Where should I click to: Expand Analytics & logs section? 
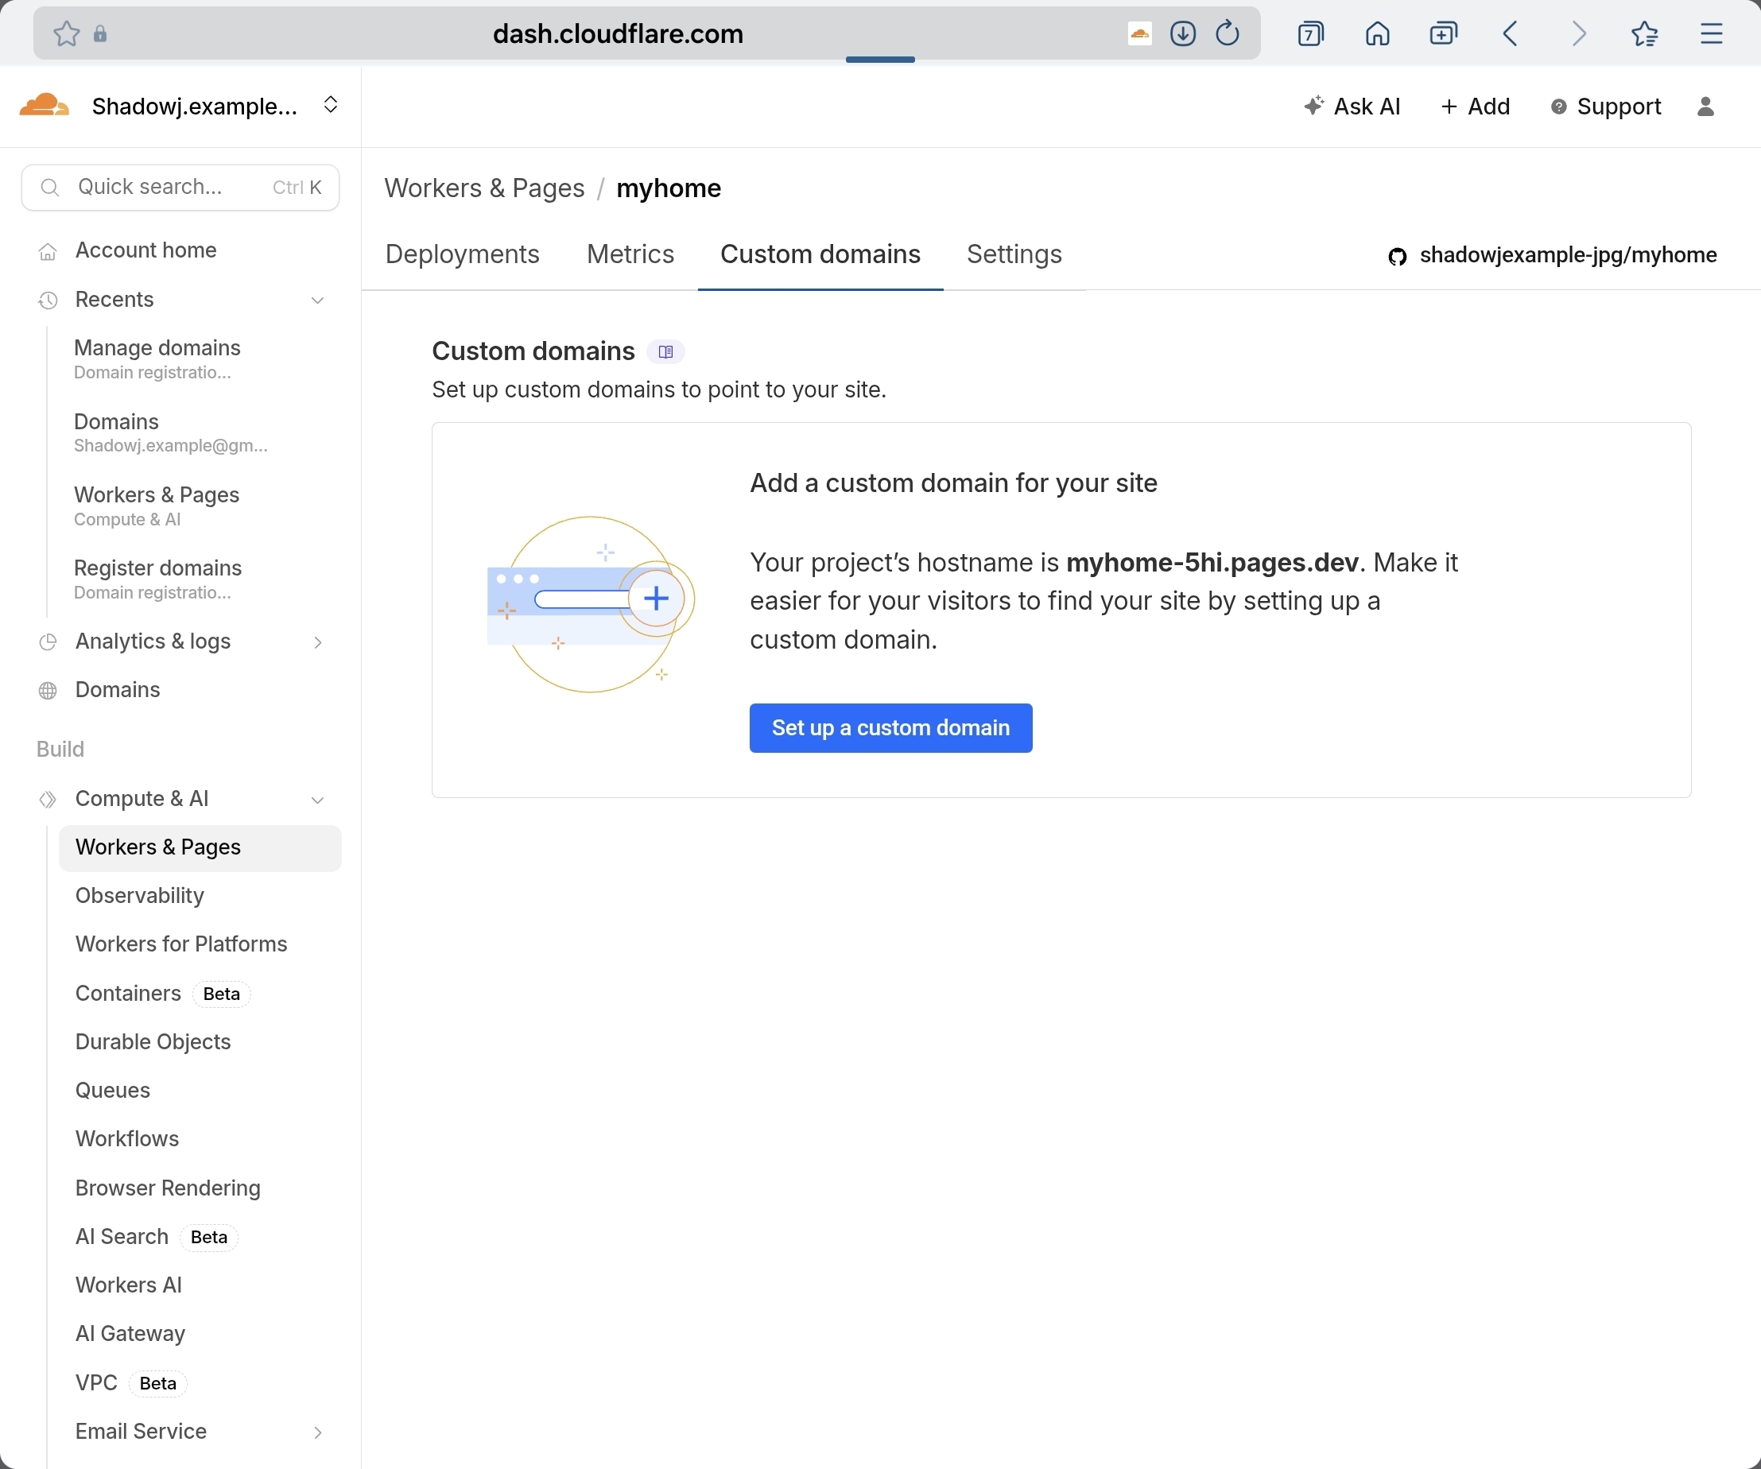[x=317, y=642]
